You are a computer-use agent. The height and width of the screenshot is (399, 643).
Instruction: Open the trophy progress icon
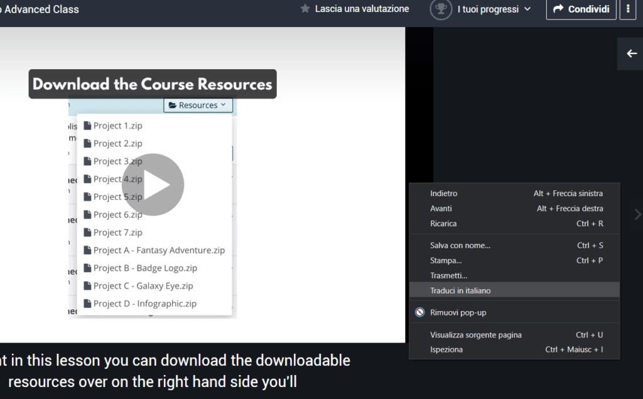click(x=441, y=9)
